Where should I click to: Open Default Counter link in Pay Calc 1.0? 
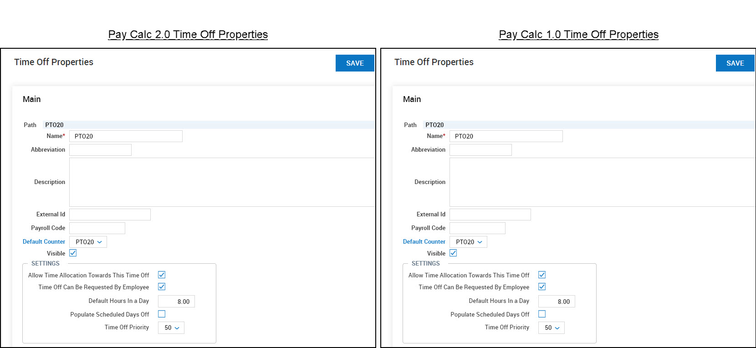[424, 242]
